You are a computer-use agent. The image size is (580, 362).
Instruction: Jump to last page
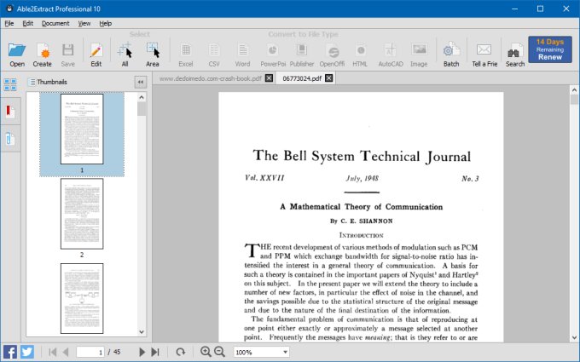pyautogui.click(x=155, y=352)
